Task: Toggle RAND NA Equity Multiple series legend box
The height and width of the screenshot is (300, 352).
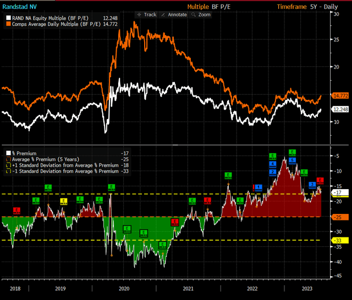Action: tap(7, 17)
